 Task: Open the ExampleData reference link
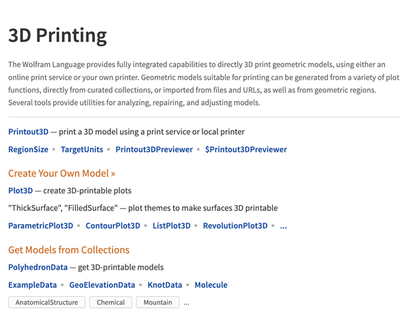click(x=32, y=285)
